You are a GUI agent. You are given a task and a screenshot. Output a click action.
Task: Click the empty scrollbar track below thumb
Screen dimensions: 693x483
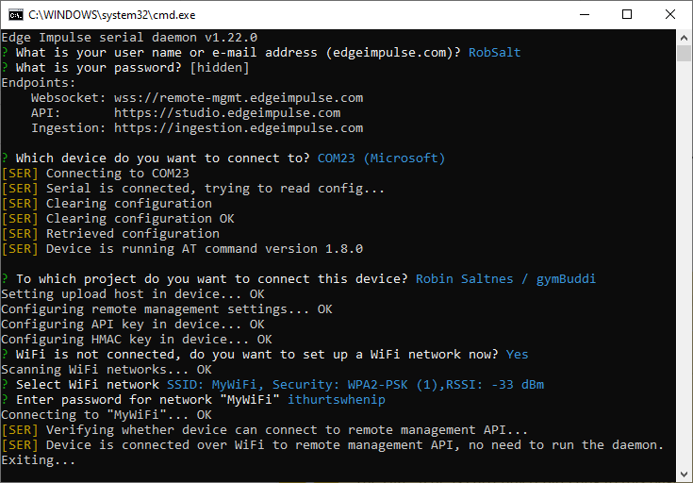(685, 283)
